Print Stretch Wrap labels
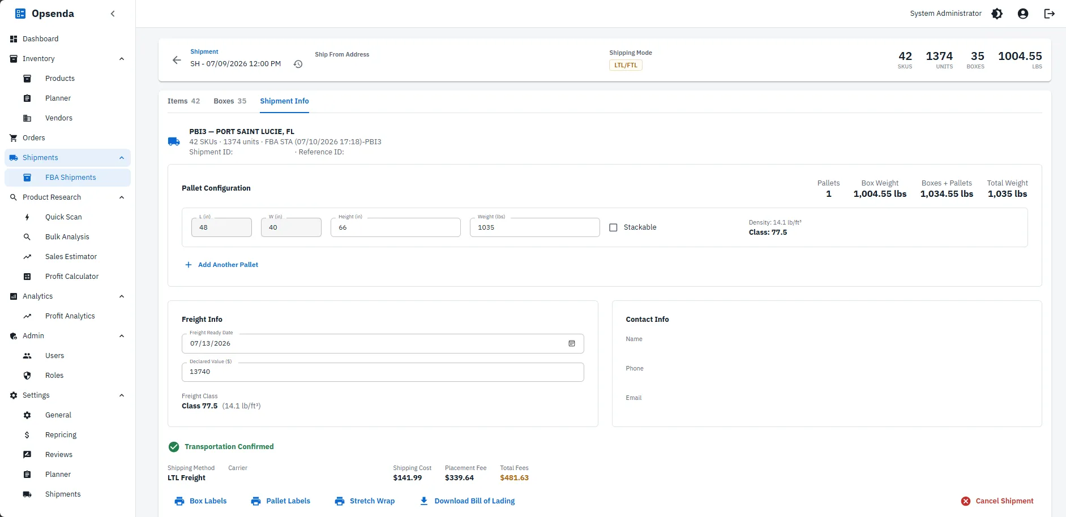 [365, 501]
